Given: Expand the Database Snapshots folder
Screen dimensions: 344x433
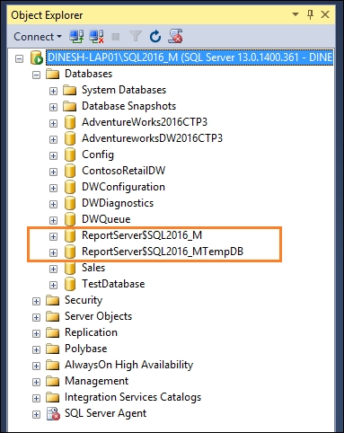Looking at the screenshot, I should (x=53, y=107).
